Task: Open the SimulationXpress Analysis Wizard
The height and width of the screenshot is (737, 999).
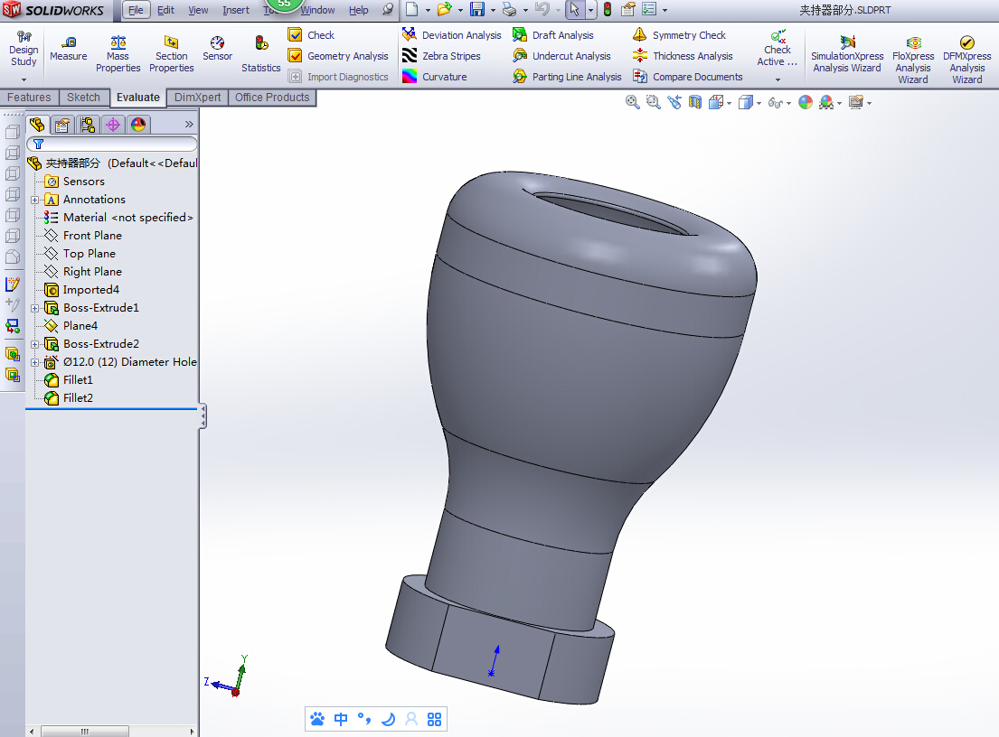Action: [x=846, y=42]
